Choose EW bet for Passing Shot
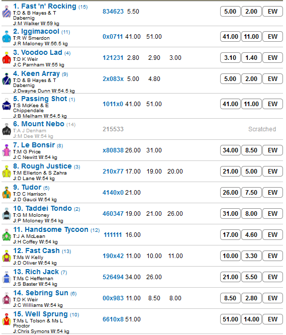Screen dimensions: 286x335 coord(272,104)
